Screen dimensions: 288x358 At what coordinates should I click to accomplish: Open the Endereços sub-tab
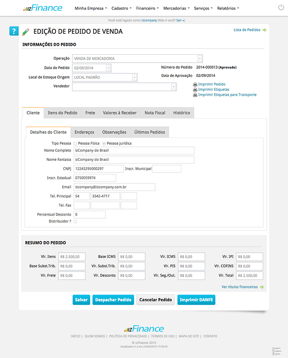pos(84,132)
